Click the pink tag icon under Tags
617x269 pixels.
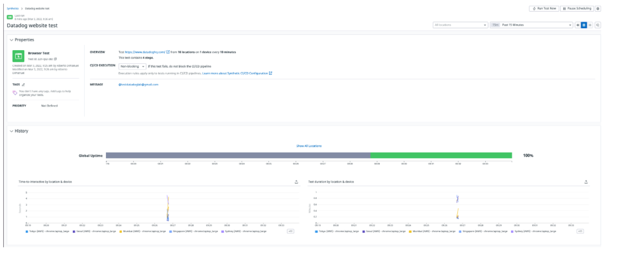(15, 93)
